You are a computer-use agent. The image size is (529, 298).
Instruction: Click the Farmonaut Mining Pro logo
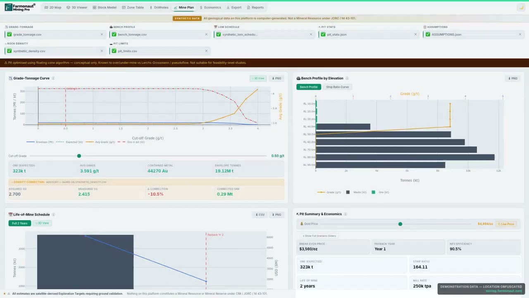click(x=20, y=7)
